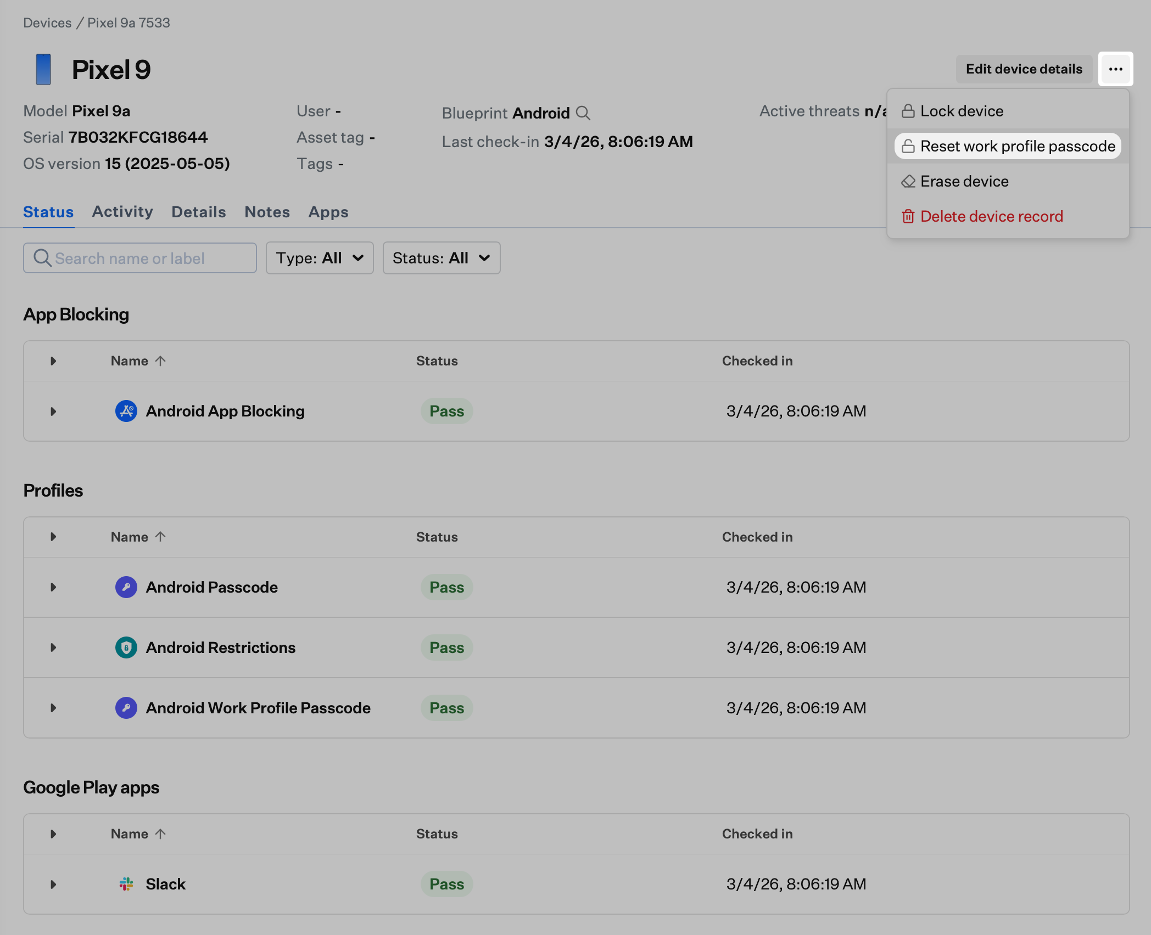Click Last check-in timestamp in header
Viewport: 1151px width, 935px height.
pyautogui.click(x=618, y=142)
